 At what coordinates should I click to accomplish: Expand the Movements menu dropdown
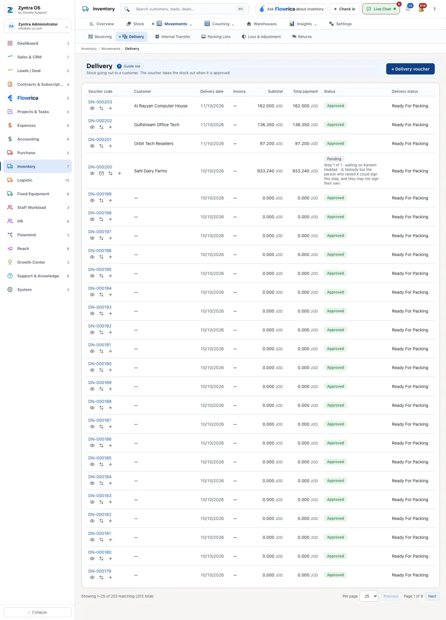[x=174, y=24]
